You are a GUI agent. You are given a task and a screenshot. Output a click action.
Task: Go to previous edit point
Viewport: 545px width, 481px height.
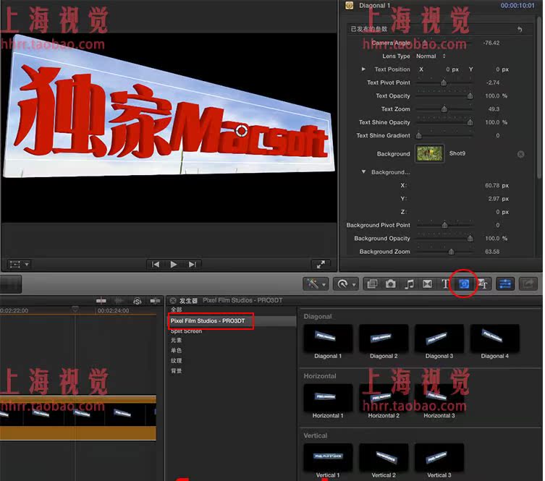point(156,265)
